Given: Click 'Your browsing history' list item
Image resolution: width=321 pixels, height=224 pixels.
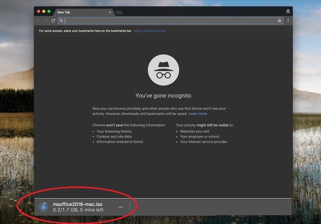Looking at the screenshot, I should (x=114, y=131).
